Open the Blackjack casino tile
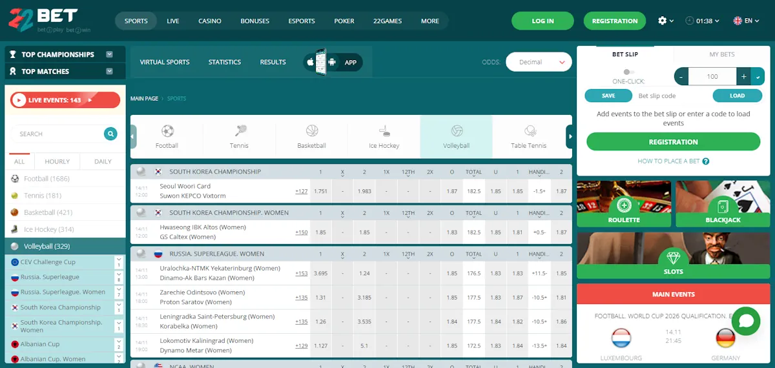775x368 pixels. coord(723,204)
